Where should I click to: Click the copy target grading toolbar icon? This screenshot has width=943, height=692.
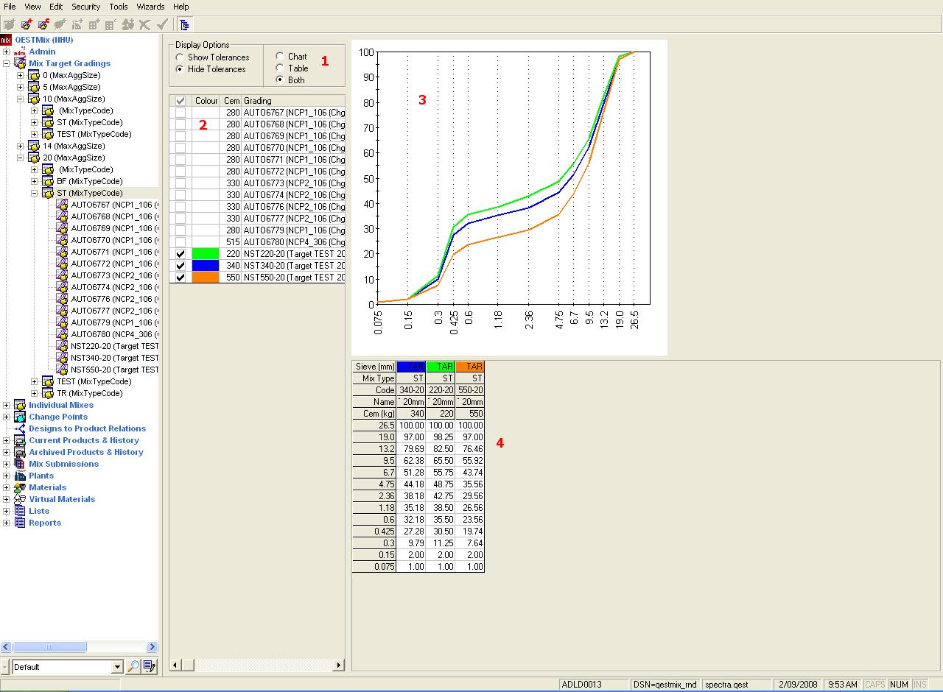(x=43, y=24)
